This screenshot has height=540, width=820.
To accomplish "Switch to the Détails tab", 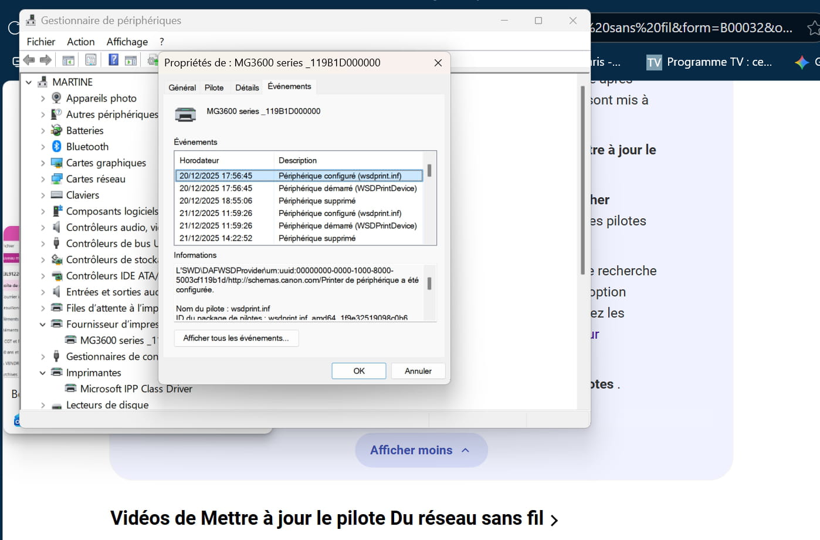I will click(247, 87).
